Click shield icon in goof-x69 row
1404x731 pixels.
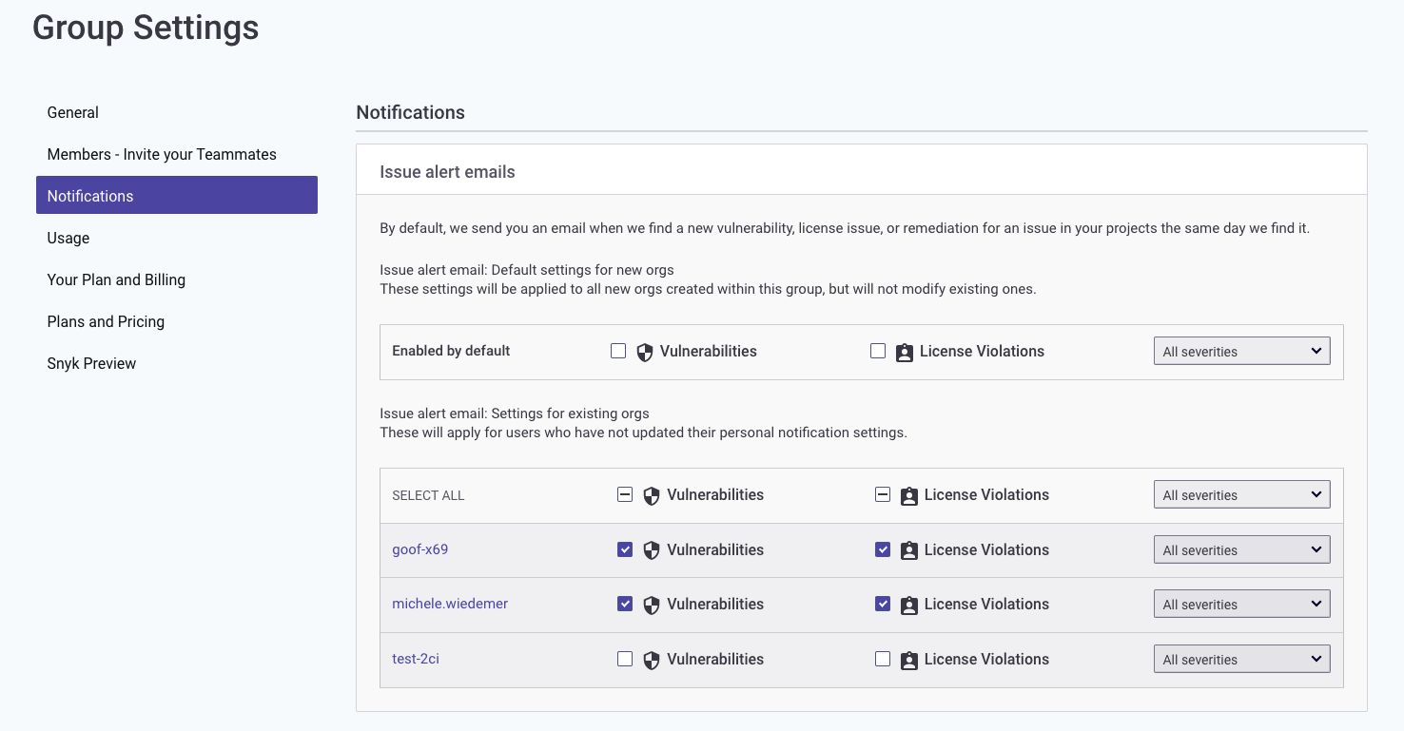[652, 551]
